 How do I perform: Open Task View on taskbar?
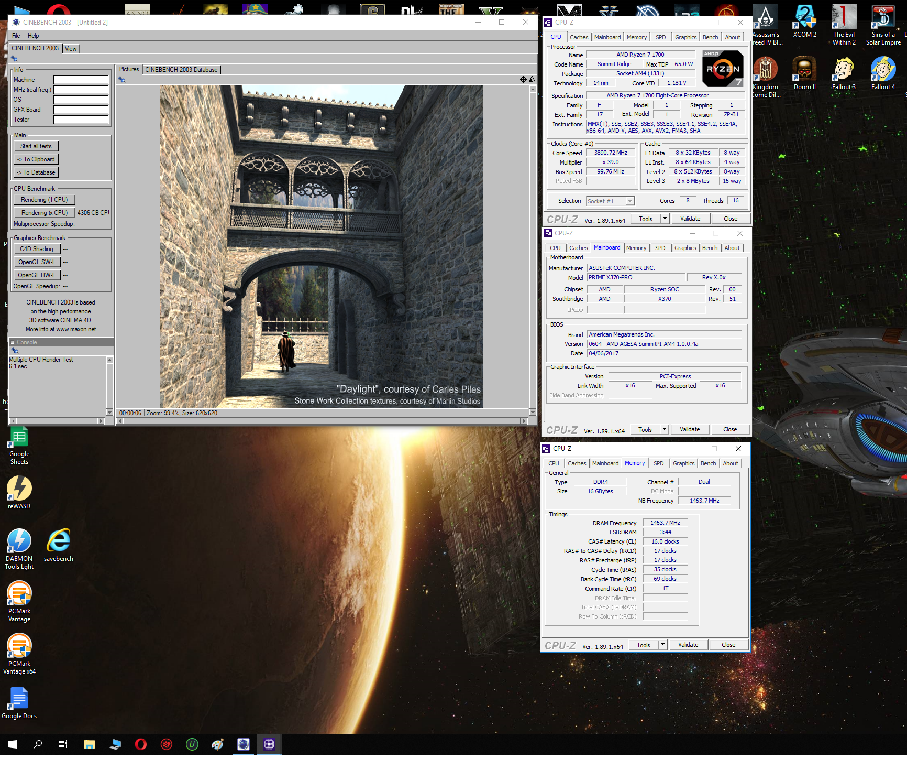(63, 744)
